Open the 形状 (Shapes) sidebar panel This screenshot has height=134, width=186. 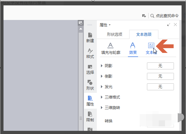tap(90, 85)
